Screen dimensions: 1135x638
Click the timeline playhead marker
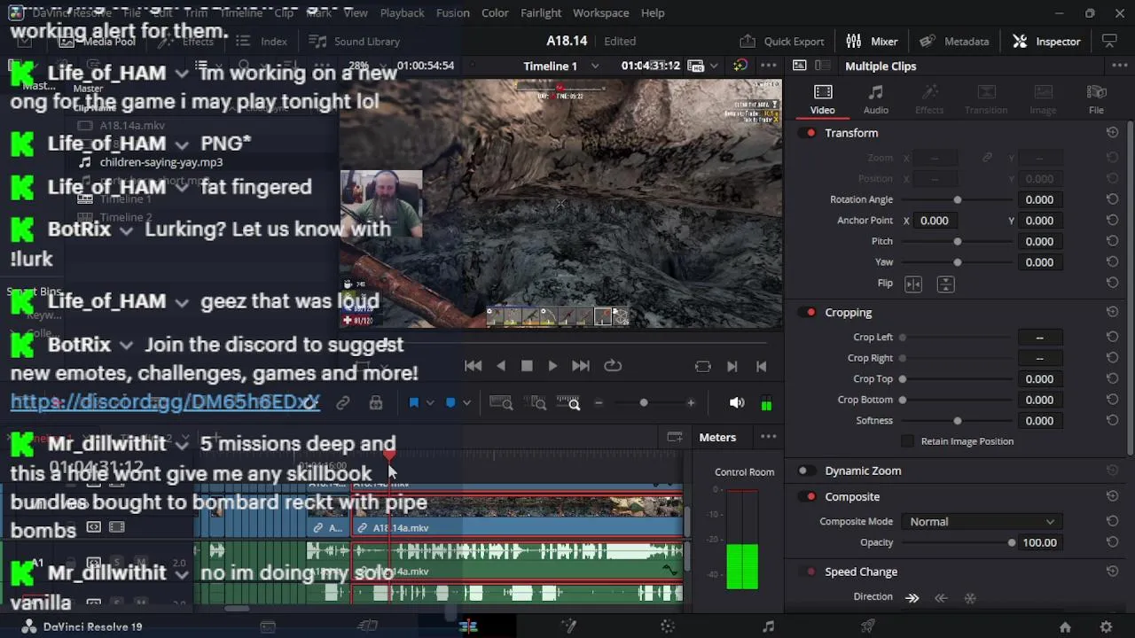point(388,455)
